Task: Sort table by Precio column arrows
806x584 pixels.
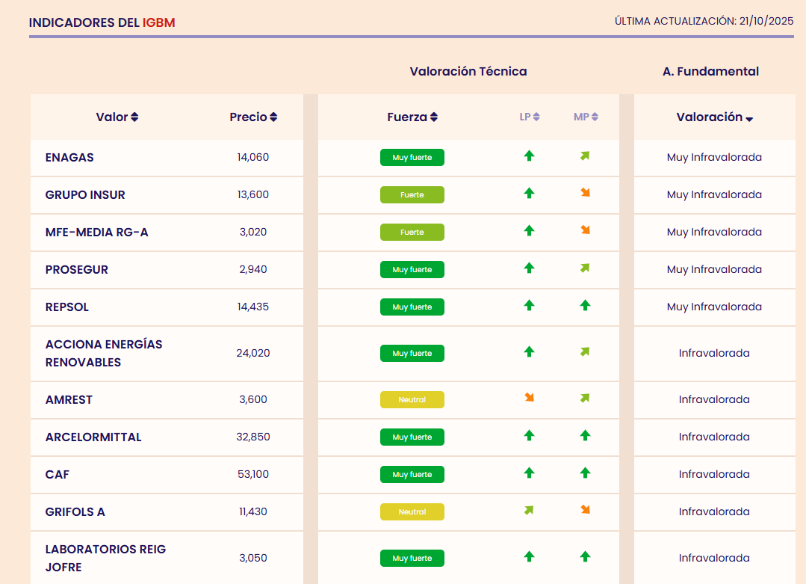Action: point(273,117)
